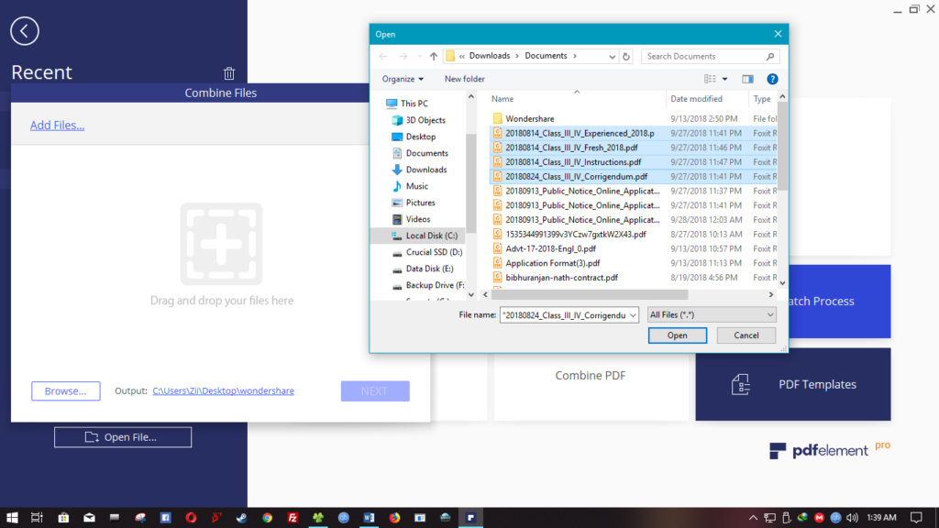The height and width of the screenshot is (528, 939).
Task: Open Windows Start menu
Action: [x=12, y=518]
